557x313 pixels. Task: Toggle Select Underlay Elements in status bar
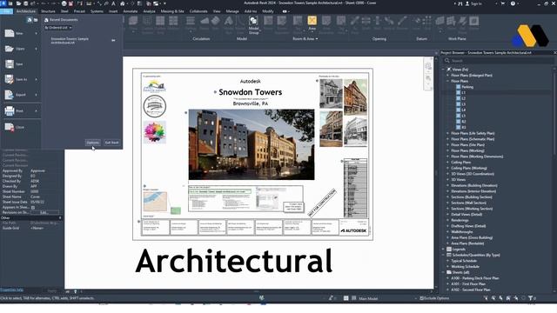(x=493, y=298)
